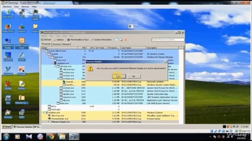Confirm termination with the Yes button
The height and width of the screenshot is (141, 252).
pos(119,76)
